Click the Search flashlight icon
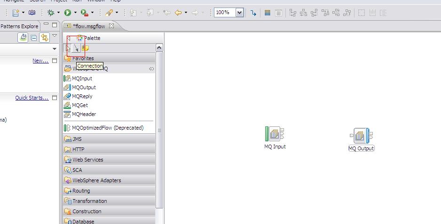 pos(109,13)
